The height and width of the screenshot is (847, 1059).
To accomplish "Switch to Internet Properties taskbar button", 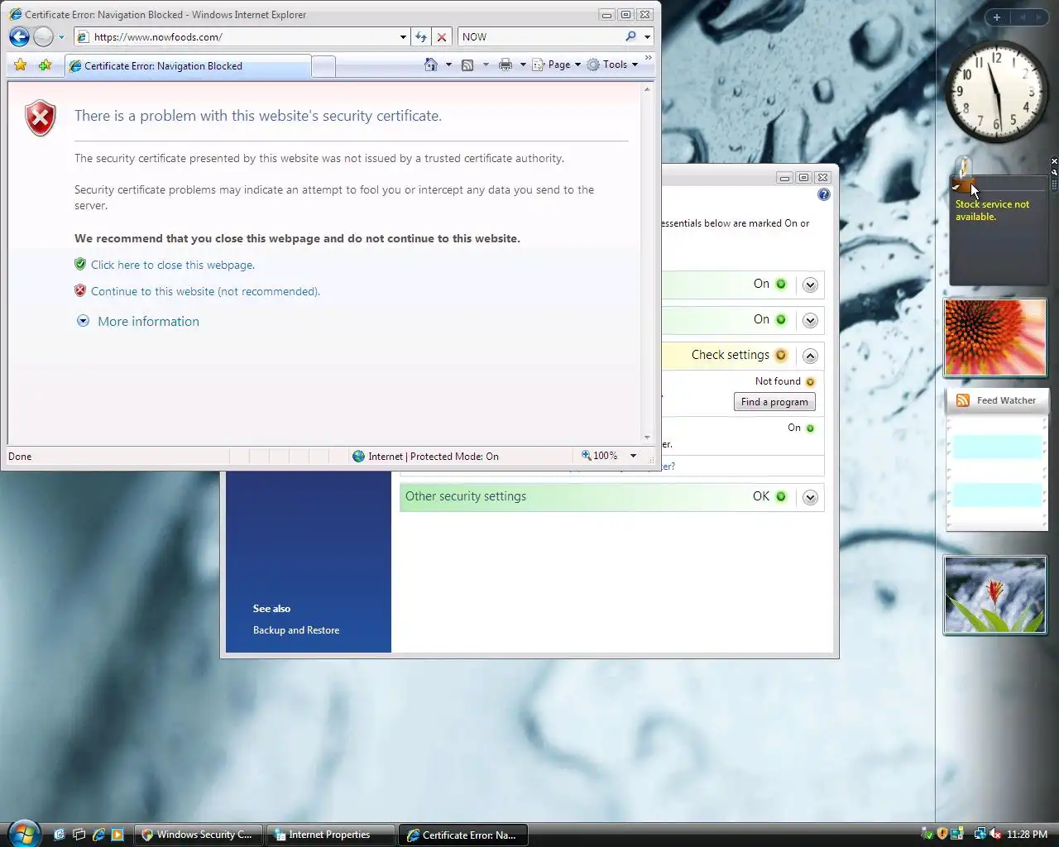I will 331,835.
